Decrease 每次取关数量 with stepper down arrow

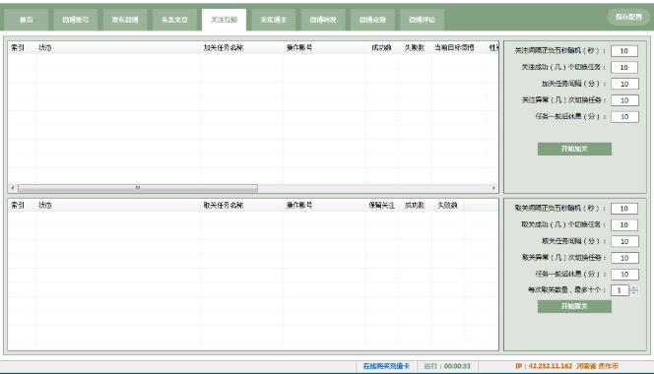point(634,292)
